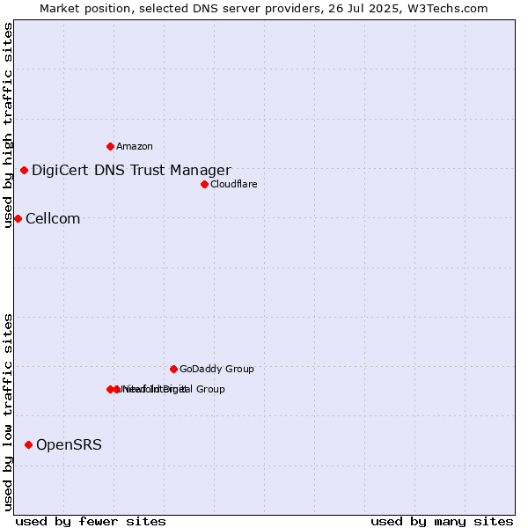This screenshot has width=528, height=528.
Task: Select the GoDaddy Group data point
Action: [x=173, y=369]
